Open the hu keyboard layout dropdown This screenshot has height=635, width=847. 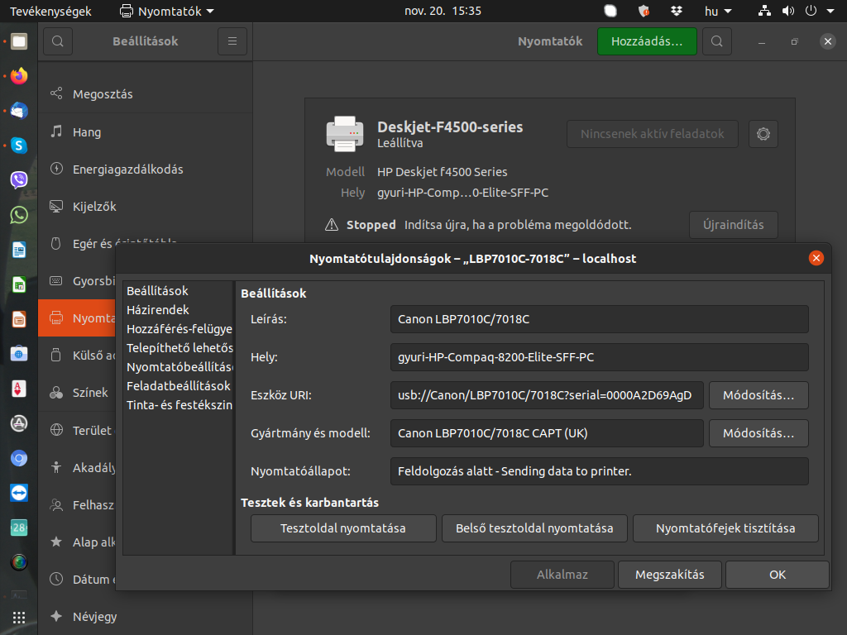[x=718, y=11]
